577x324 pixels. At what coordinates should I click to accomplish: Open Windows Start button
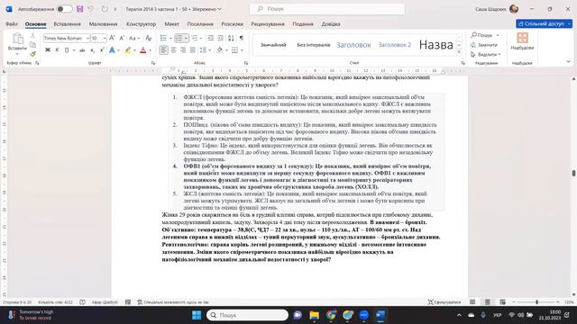tap(197, 315)
